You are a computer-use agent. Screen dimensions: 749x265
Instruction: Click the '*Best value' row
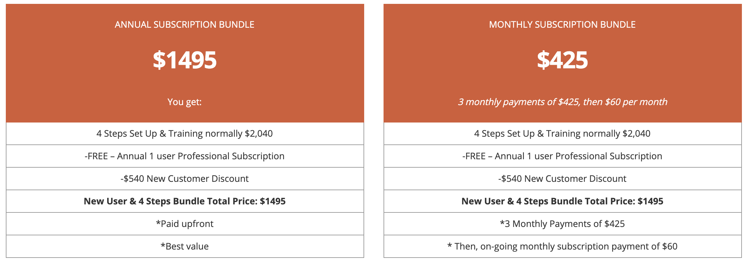pyautogui.click(x=185, y=246)
